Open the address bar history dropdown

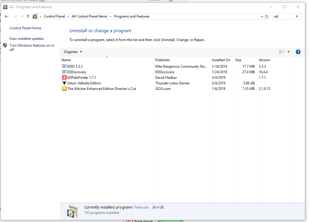click(x=261, y=16)
